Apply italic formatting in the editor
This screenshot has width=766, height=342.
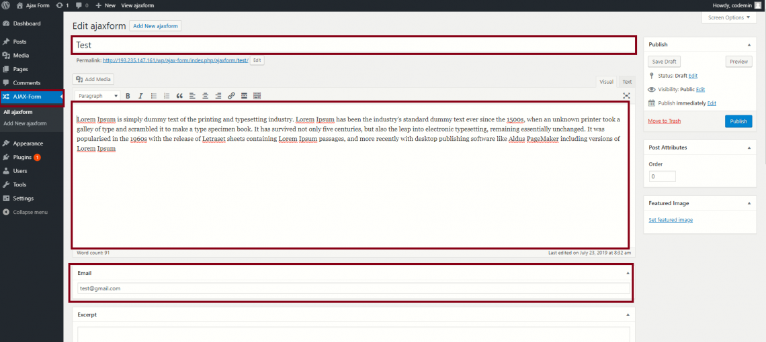(x=140, y=96)
